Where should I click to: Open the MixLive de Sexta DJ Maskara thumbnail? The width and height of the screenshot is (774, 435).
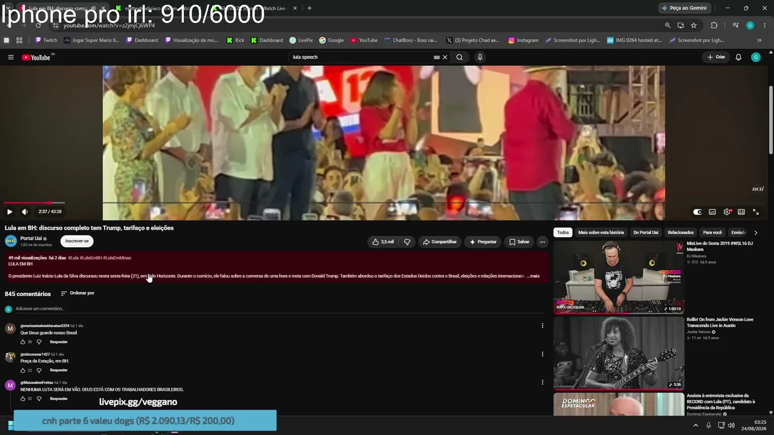pos(619,277)
